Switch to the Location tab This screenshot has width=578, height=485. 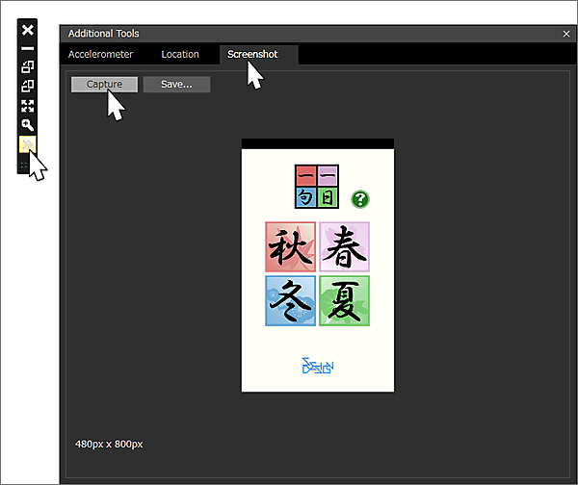(180, 54)
